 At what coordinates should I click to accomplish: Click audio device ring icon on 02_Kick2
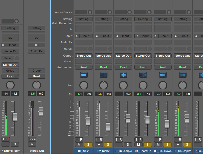coord(110,12)
